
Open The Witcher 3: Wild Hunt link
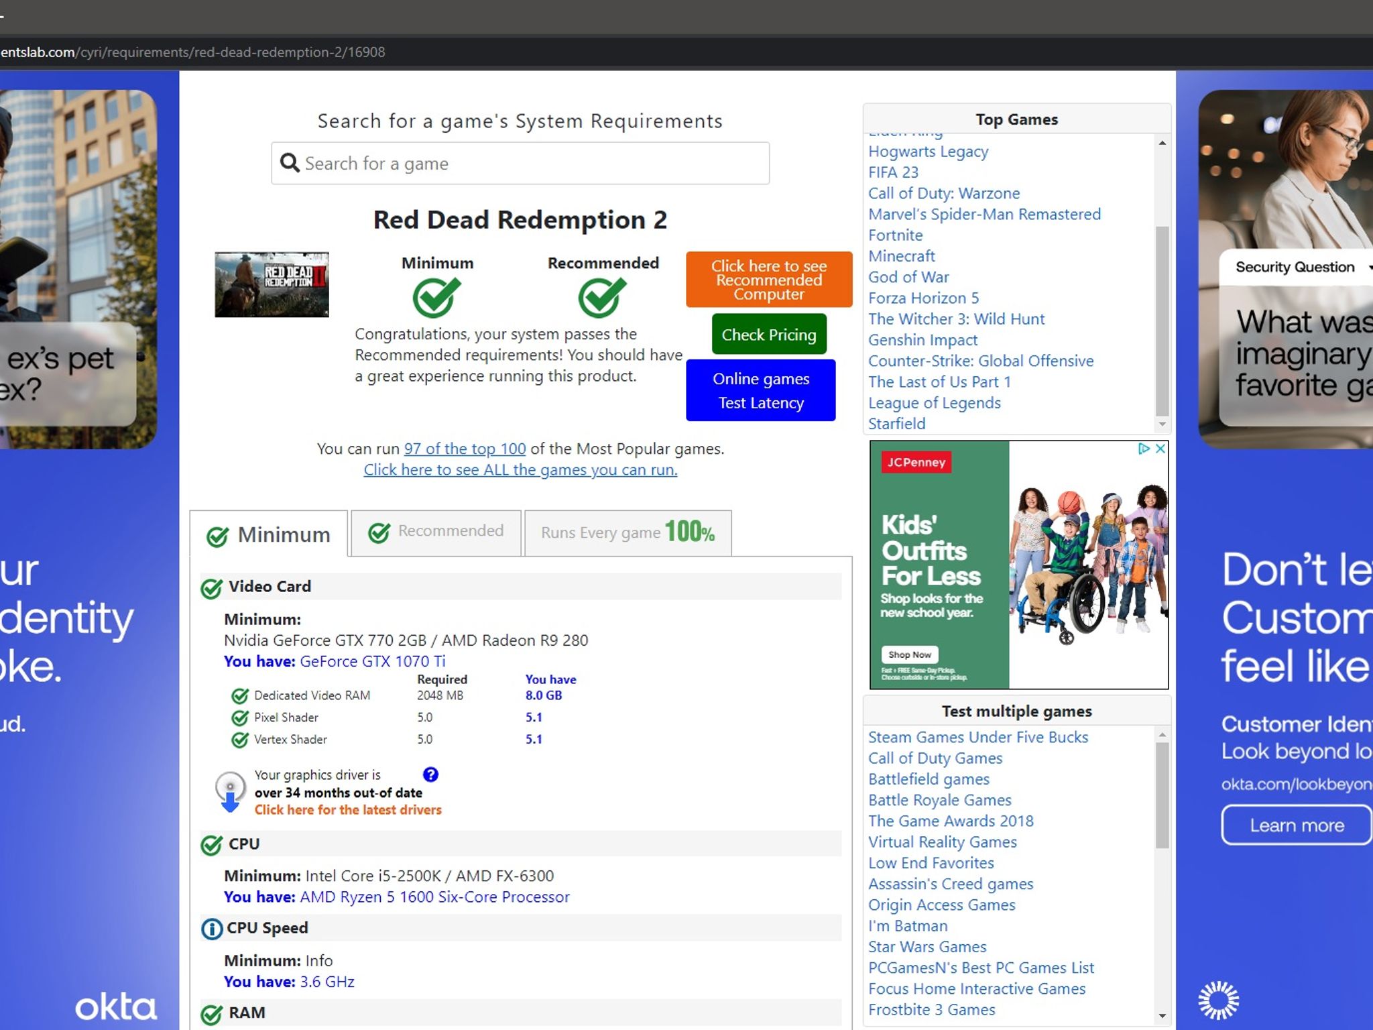tap(956, 319)
